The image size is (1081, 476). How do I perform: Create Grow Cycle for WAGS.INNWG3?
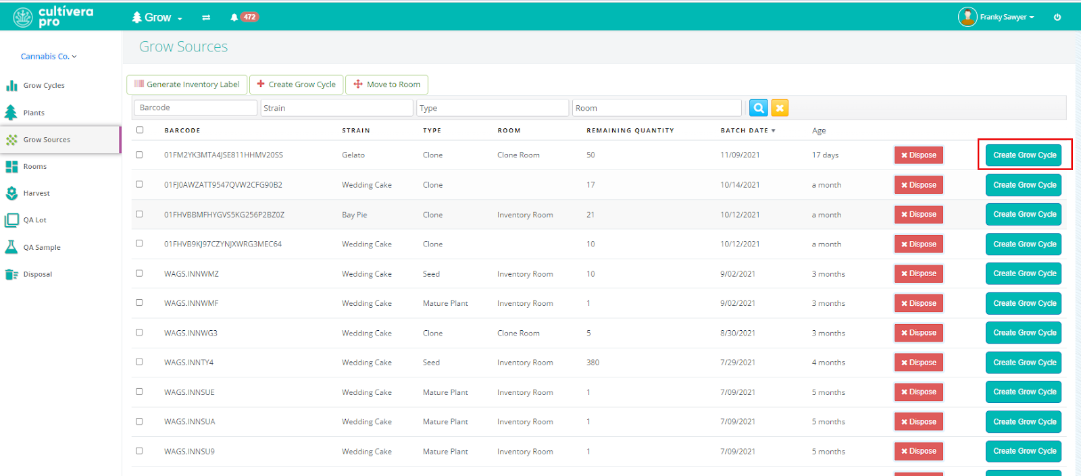tap(1024, 333)
